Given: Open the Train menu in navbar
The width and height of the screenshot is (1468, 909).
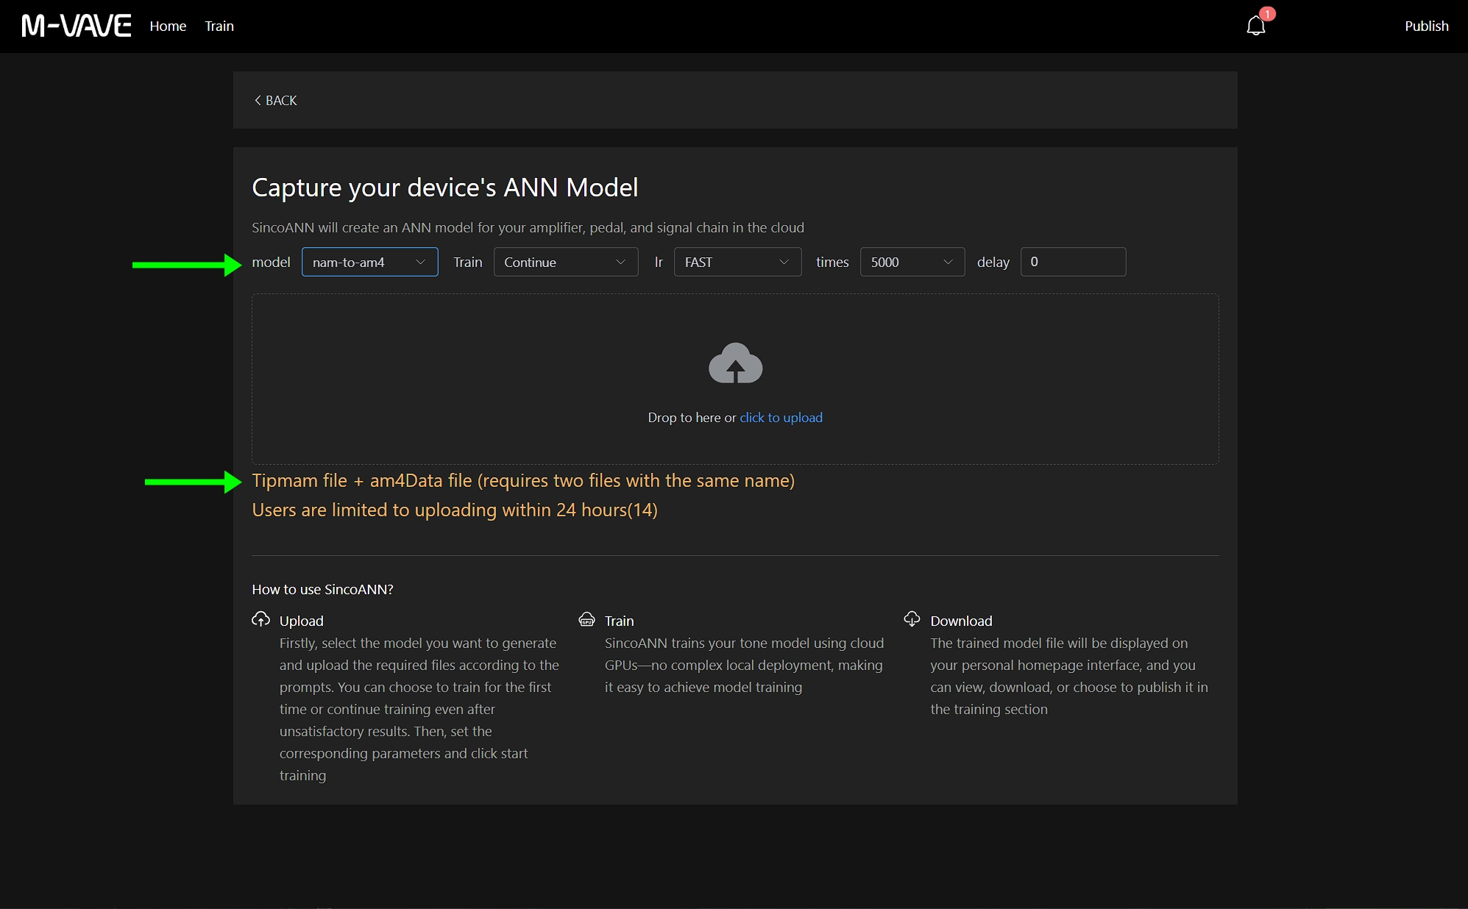Looking at the screenshot, I should (x=219, y=26).
